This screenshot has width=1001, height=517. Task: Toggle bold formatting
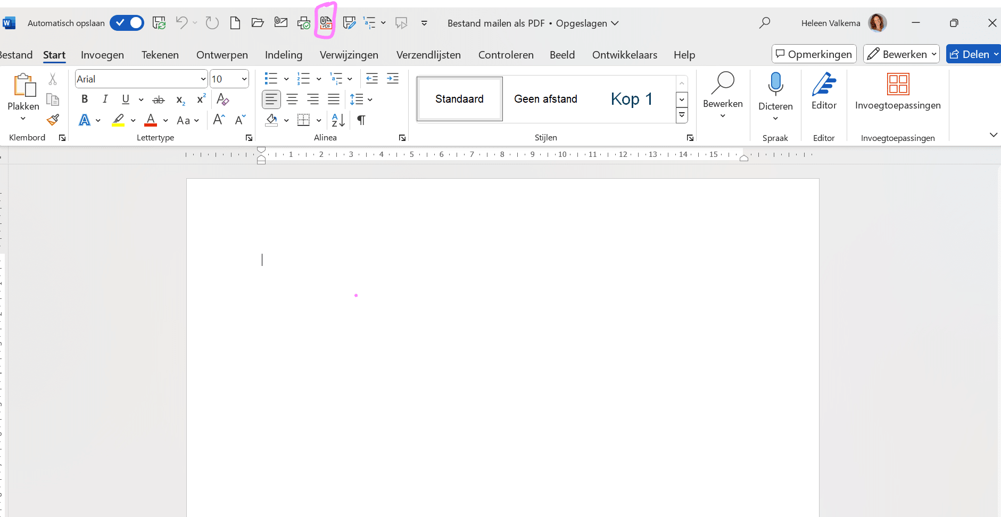click(x=85, y=99)
